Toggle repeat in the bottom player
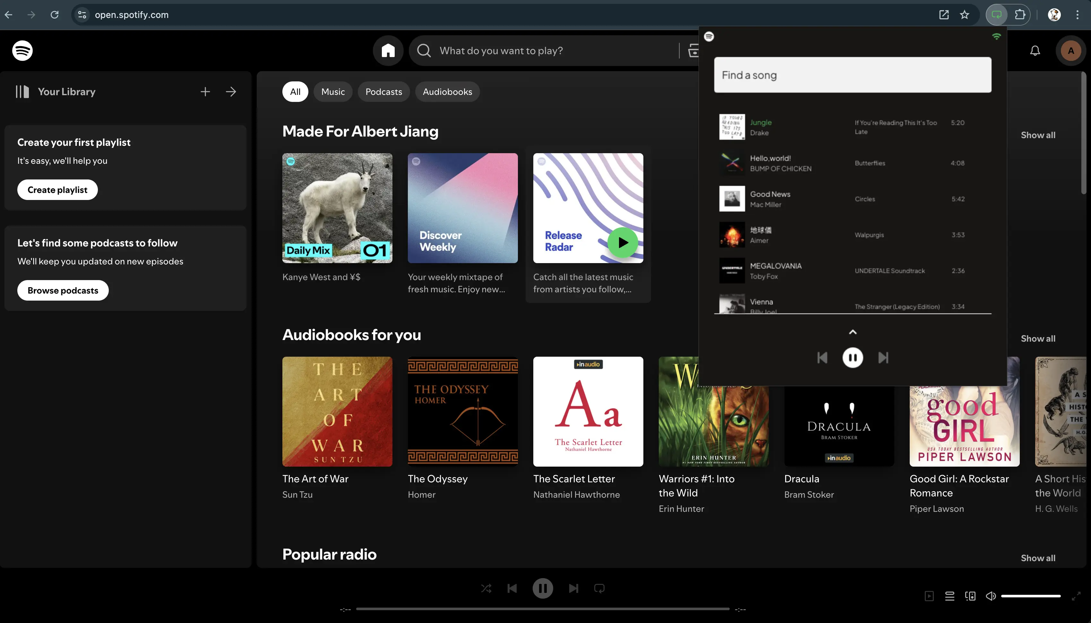Viewport: 1091px width, 623px height. tap(599, 588)
